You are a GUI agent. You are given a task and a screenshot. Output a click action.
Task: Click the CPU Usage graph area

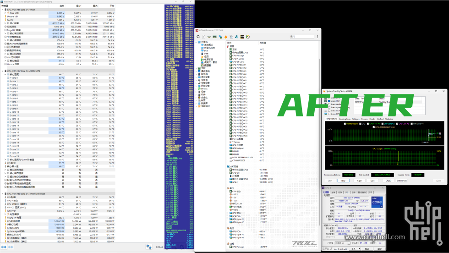click(x=384, y=158)
